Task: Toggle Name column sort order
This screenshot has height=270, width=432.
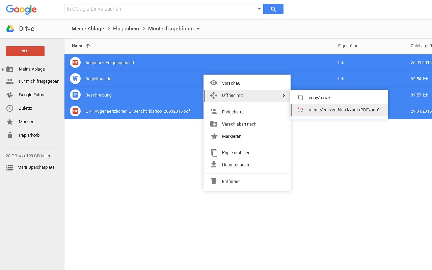Action: point(80,46)
